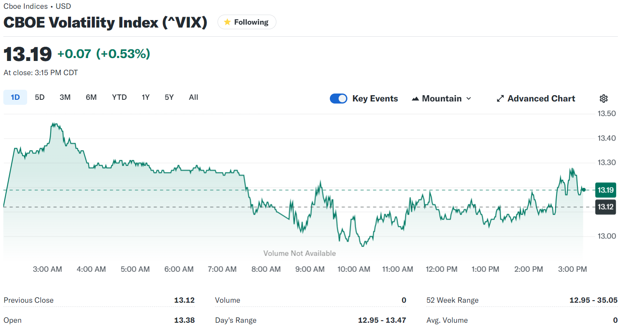Click the large 13.19 price value

tap(28, 54)
